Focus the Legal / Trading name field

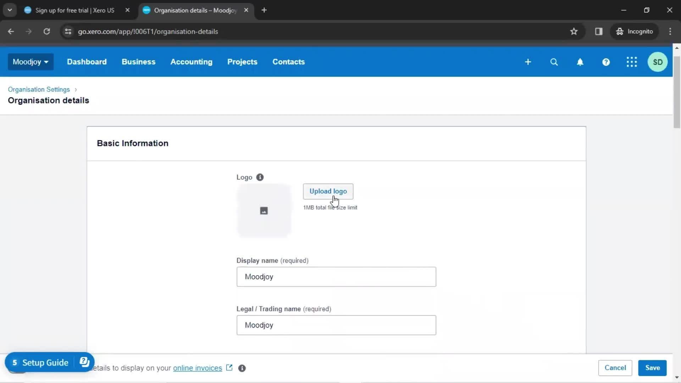336,325
